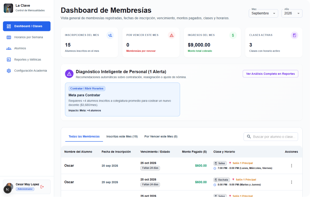Click the search magnifier icon

[249, 137]
